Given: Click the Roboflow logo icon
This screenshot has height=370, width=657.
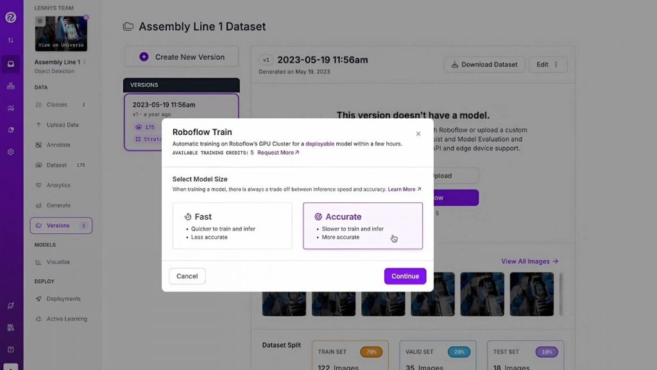Looking at the screenshot, I should tap(11, 17).
